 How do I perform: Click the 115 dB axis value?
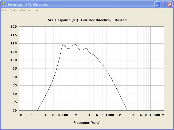tap(14, 35)
